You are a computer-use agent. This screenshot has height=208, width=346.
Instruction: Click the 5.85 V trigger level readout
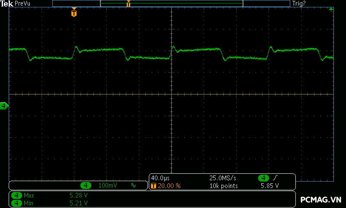269,186
